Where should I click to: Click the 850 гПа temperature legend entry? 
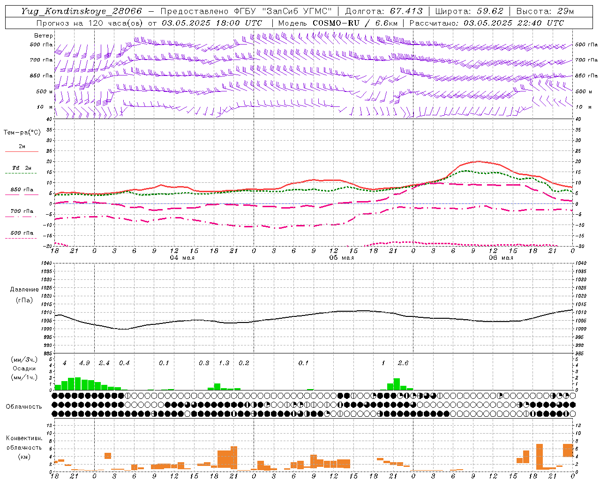[x=22, y=190]
